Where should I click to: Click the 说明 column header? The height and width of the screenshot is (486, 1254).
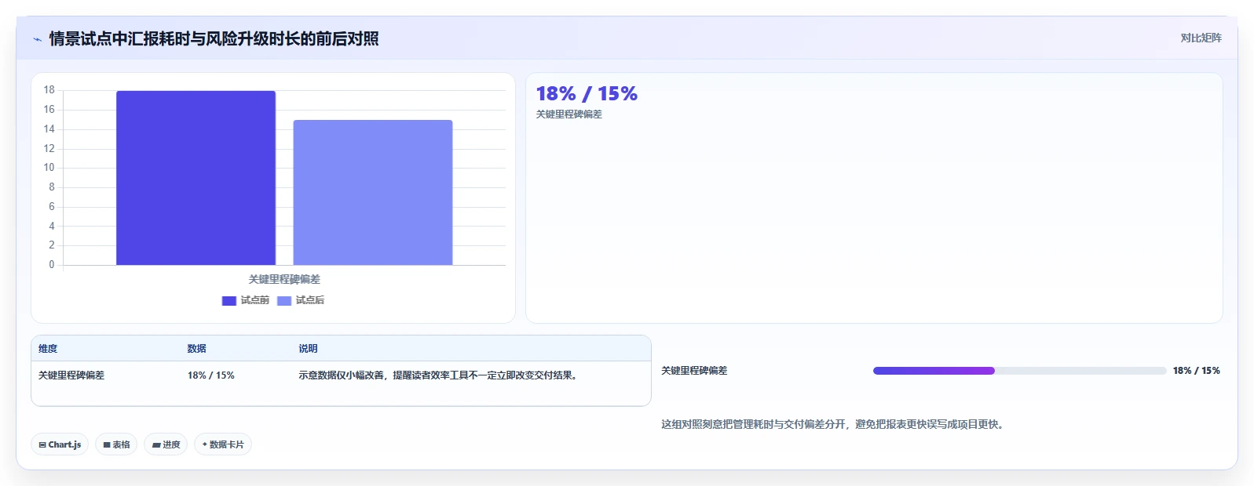point(308,349)
